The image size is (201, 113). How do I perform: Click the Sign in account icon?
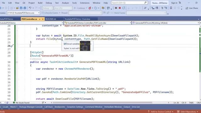coord(180,3)
